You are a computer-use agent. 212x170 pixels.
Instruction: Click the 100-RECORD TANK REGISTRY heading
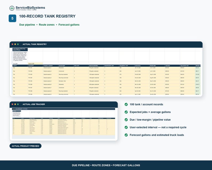(x=47, y=16)
